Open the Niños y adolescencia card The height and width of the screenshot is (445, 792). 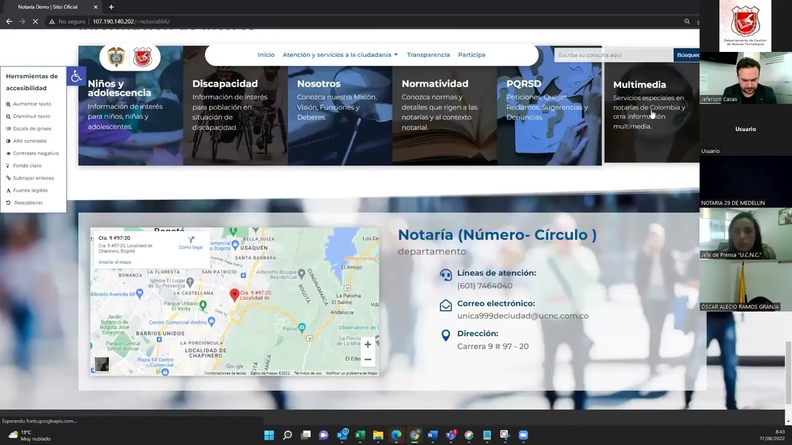pyautogui.click(x=131, y=105)
